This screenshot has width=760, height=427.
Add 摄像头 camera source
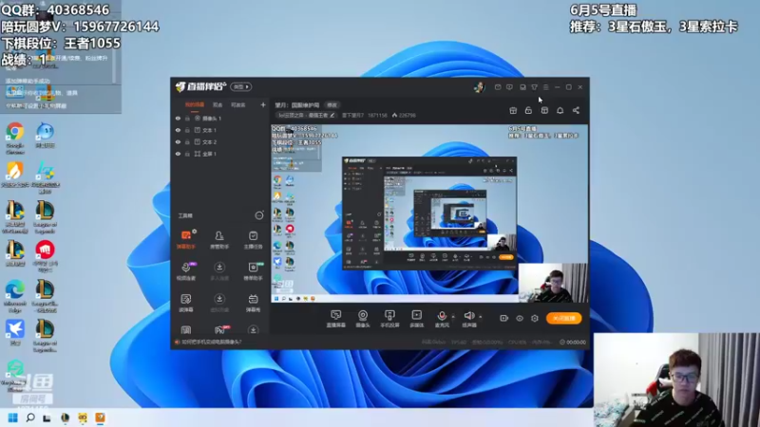(x=363, y=319)
